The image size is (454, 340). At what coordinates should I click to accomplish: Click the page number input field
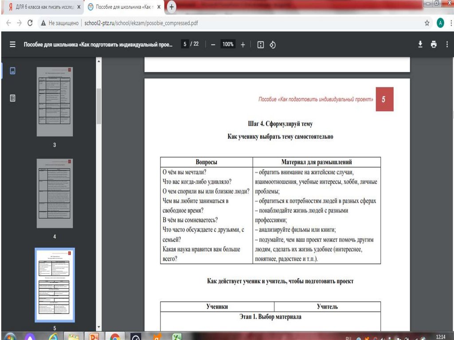tap(185, 44)
